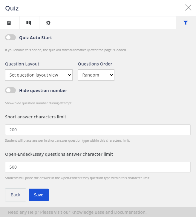196x217 pixels.
Task: Open the Question Layout dropdown
Action: click(x=39, y=75)
